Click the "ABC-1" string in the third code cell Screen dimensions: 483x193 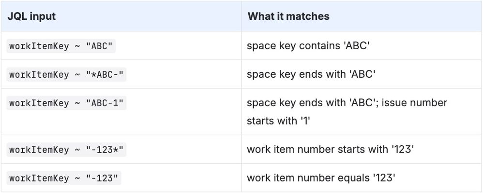click(x=105, y=103)
